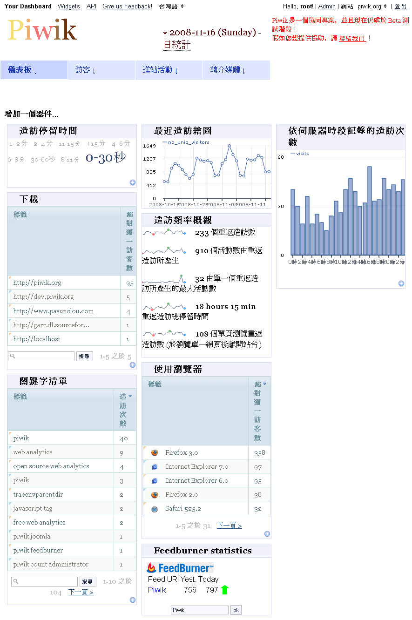Click the sparkline beside 910 個活動數
The height and width of the screenshot is (620, 412).
coord(164,250)
